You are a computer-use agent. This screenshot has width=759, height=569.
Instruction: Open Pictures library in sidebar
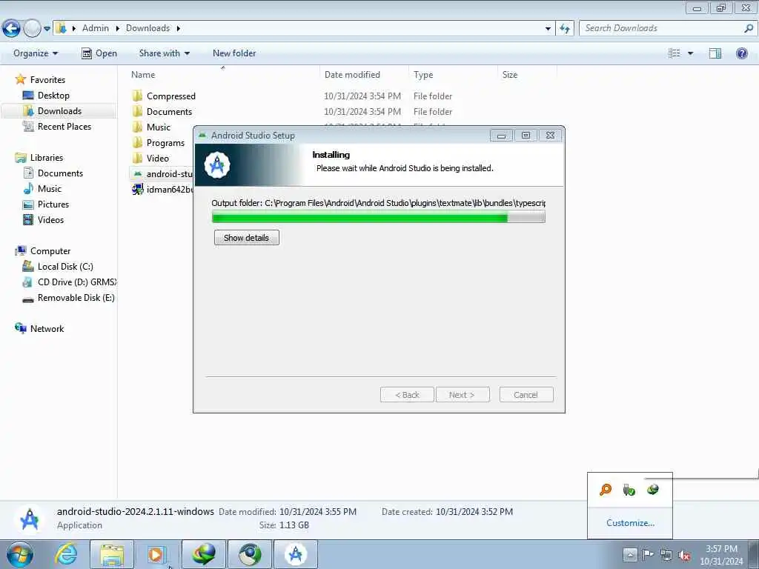point(46,204)
